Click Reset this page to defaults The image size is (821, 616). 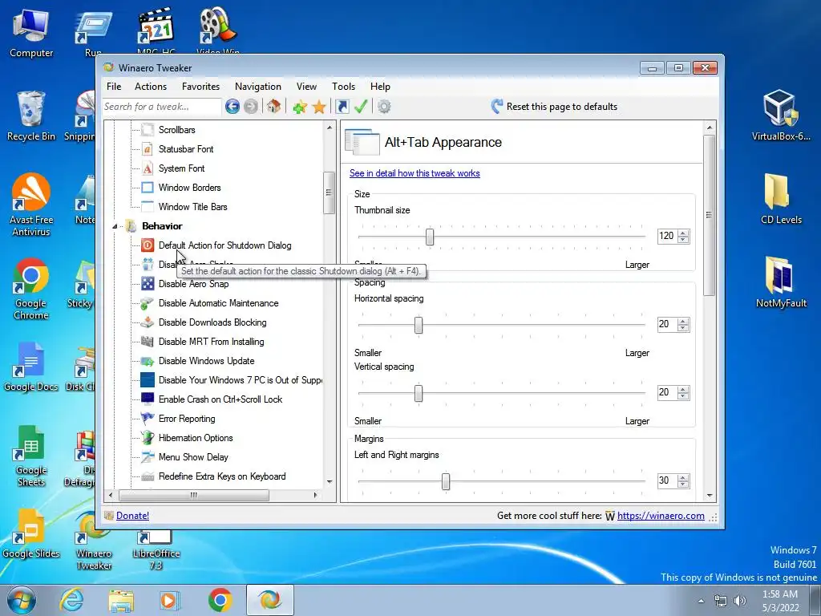click(x=554, y=107)
